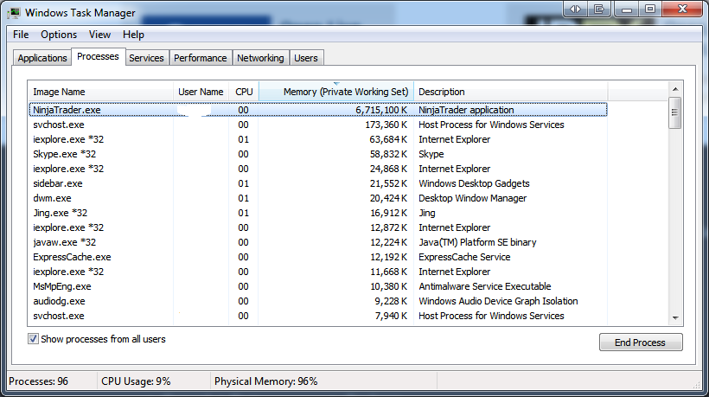Viewport: 709px width, 397px height.
Task: Sort by Image Name column header
Action: pyautogui.click(x=101, y=92)
